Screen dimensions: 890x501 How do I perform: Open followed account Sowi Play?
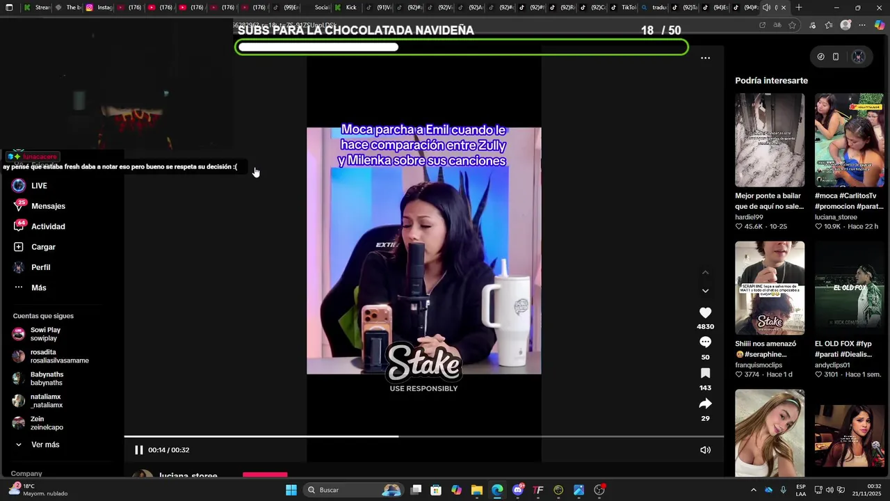coord(45,334)
